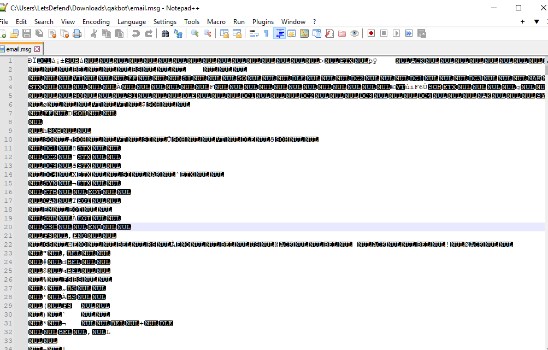Zoom in using the magnifier plus icon
The height and width of the screenshot is (350, 548).
pyautogui.click(x=195, y=33)
